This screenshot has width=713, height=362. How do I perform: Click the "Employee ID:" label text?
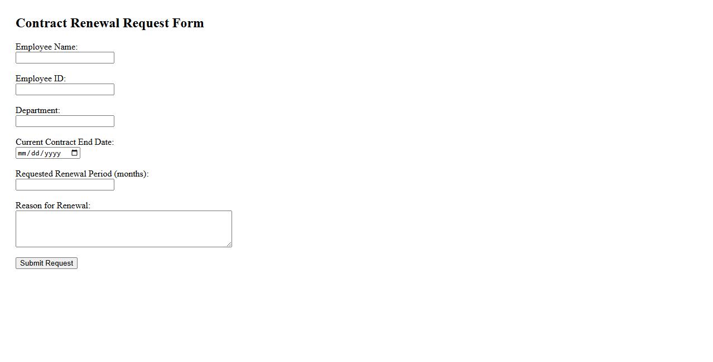point(41,79)
